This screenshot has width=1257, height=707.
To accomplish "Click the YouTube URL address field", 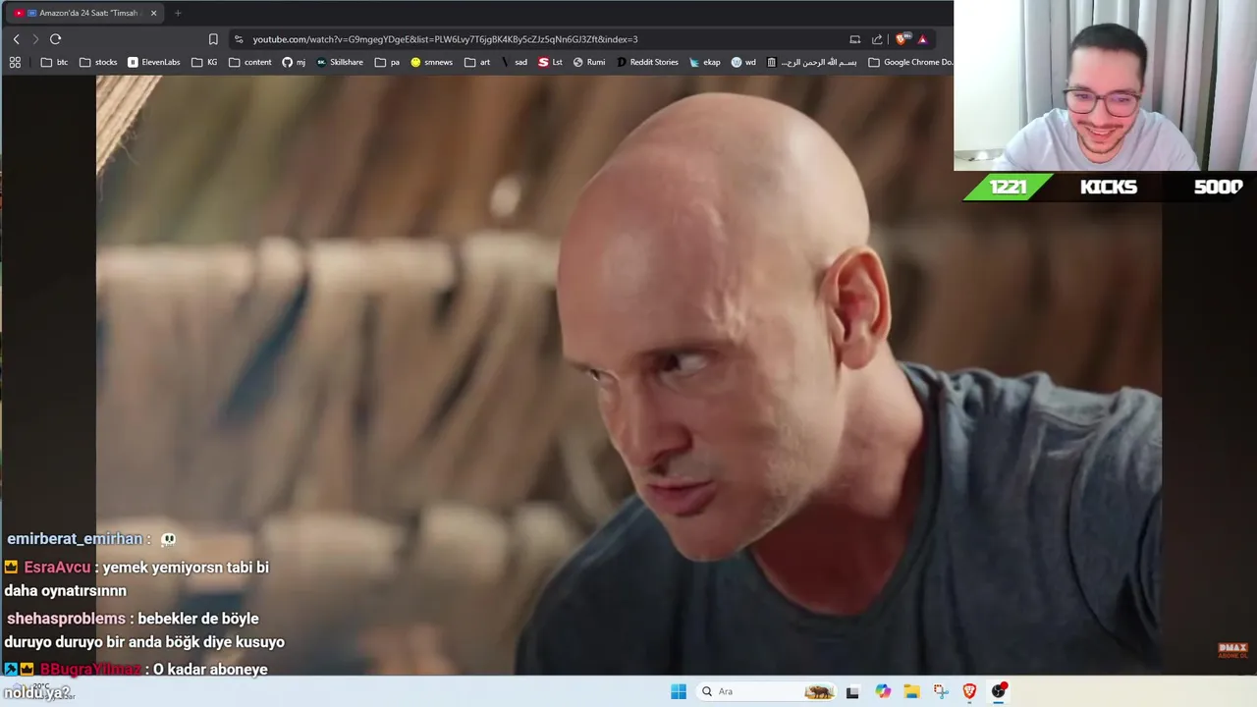I will click(x=445, y=39).
